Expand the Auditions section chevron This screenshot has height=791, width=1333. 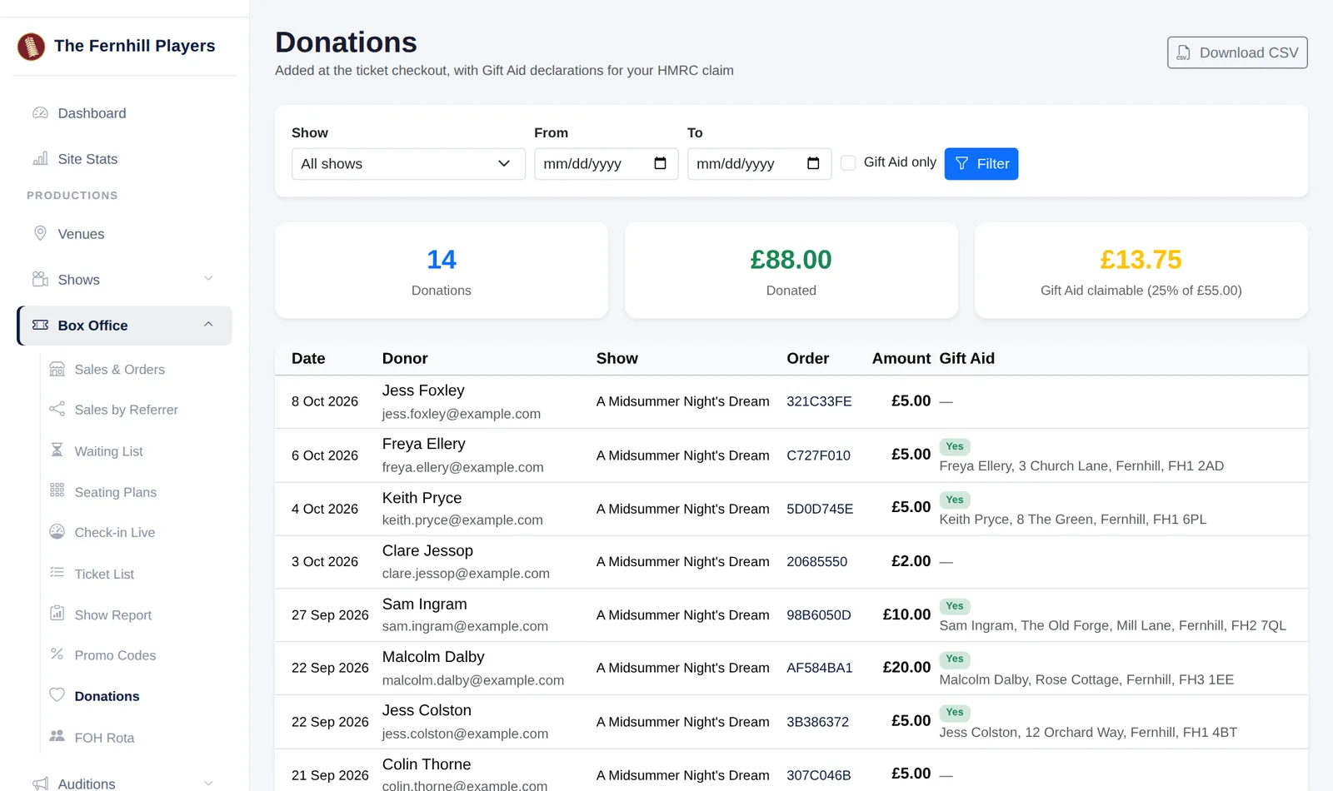pos(208,784)
